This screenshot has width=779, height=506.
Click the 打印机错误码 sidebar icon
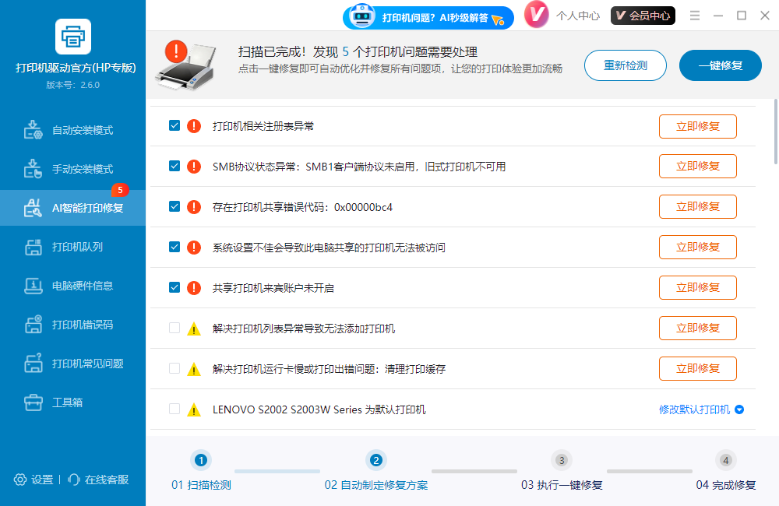33,325
